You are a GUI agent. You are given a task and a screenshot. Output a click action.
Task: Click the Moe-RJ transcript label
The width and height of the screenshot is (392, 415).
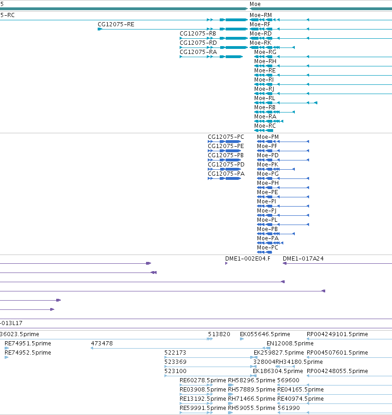click(x=264, y=89)
